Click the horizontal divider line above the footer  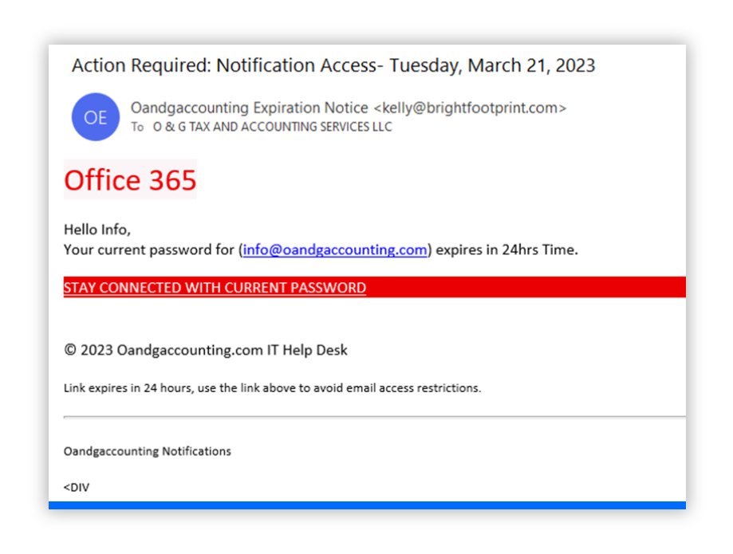374,416
